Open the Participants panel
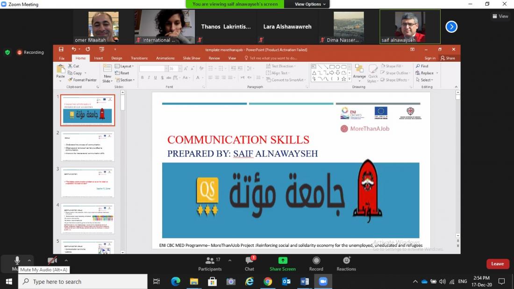This screenshot has width=514, height=289. tap(210, 263)
